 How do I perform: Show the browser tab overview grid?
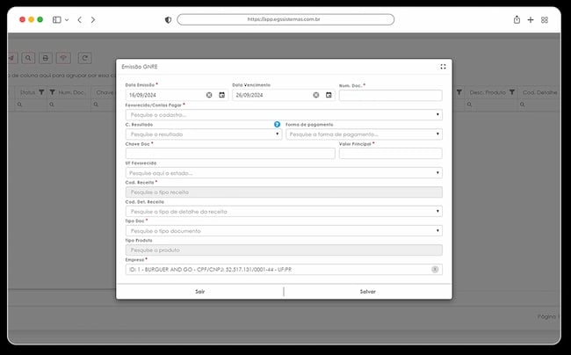tap(545, 19)
